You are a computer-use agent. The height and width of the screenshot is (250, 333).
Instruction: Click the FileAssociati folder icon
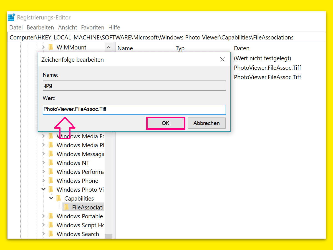(x=66, y=207)
